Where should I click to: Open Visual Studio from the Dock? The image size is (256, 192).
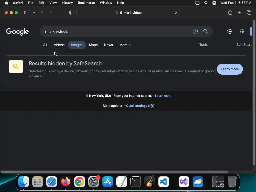184,182
